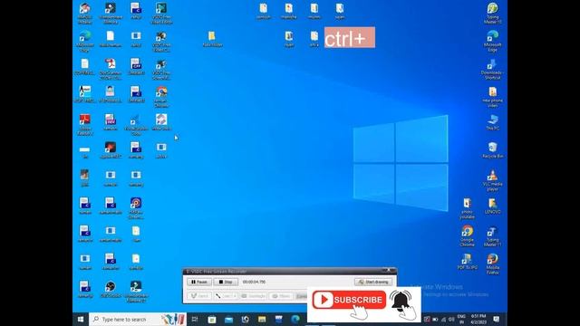Launch the PDF To JPG shortcut

point(467,262)
